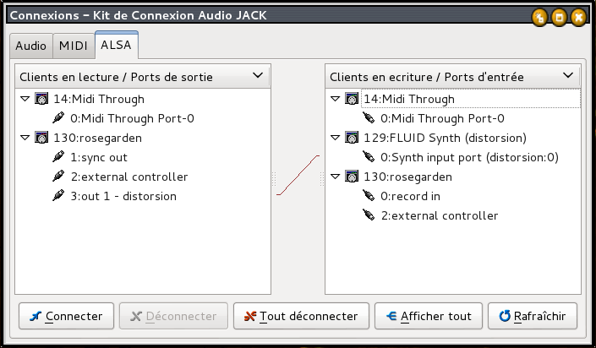This screenshot has height=348, width=596.
Task: Click plug icon next to 3:out 1 - distorsion
Action: click(x=58, y=197)
